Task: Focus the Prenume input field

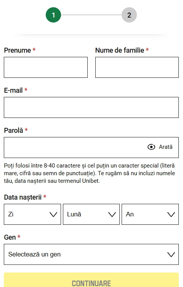Action: [46, 67]
